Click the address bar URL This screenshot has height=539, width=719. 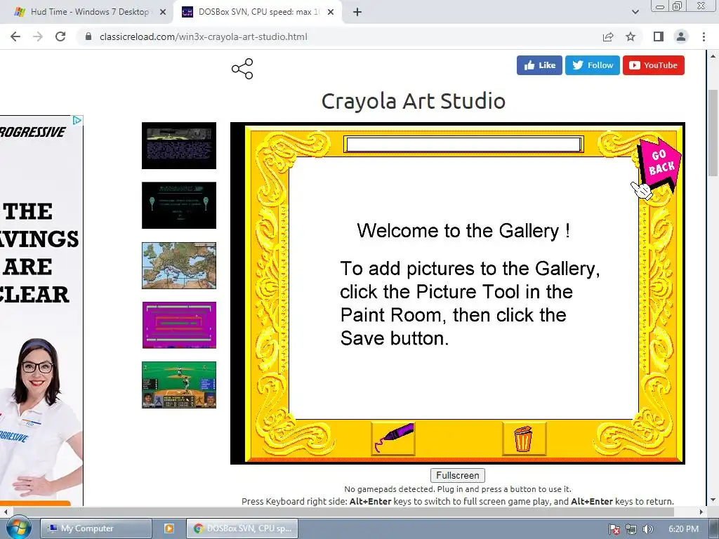click(x=204, y=36)
